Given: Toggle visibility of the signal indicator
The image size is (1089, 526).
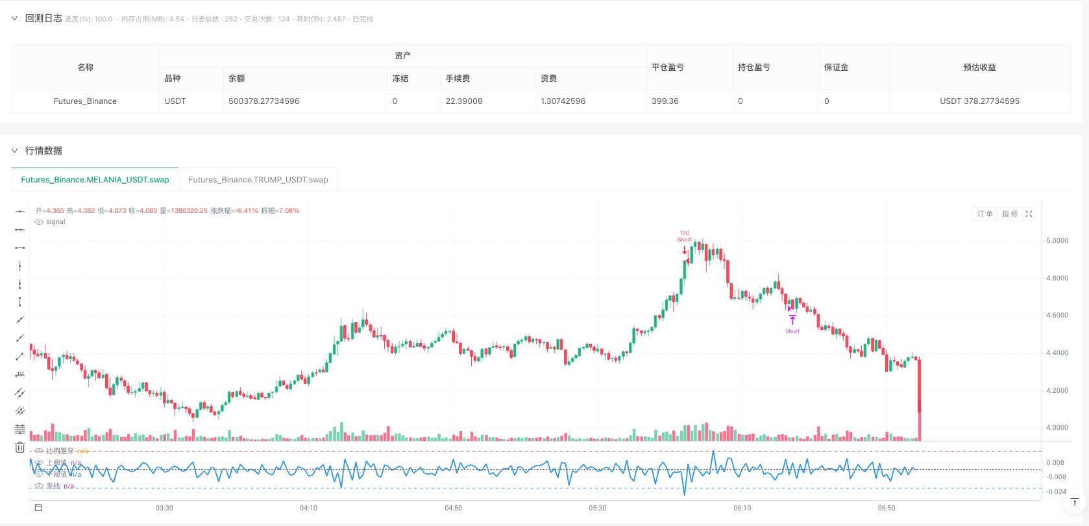Looking at the screenshot, I should pos(40,222).
